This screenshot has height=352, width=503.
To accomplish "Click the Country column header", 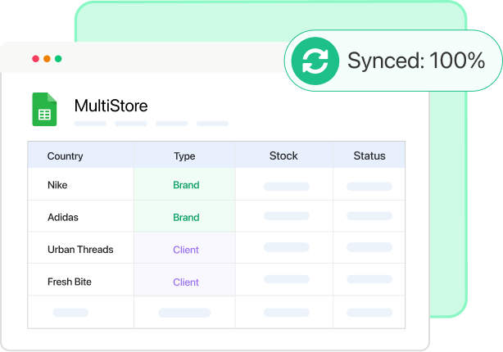I will [x=81, y=156].
